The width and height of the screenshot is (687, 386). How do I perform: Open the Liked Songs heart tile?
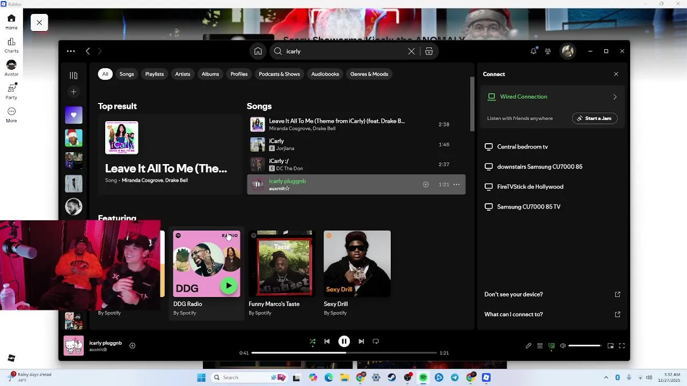(x=74, y=115)
